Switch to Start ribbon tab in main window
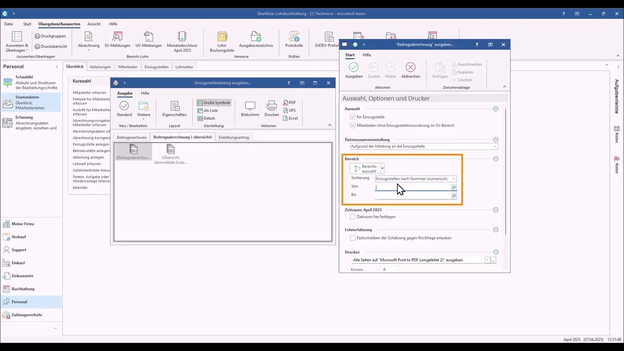Viewport: 624px width, 351px height. tap(27, 24)
